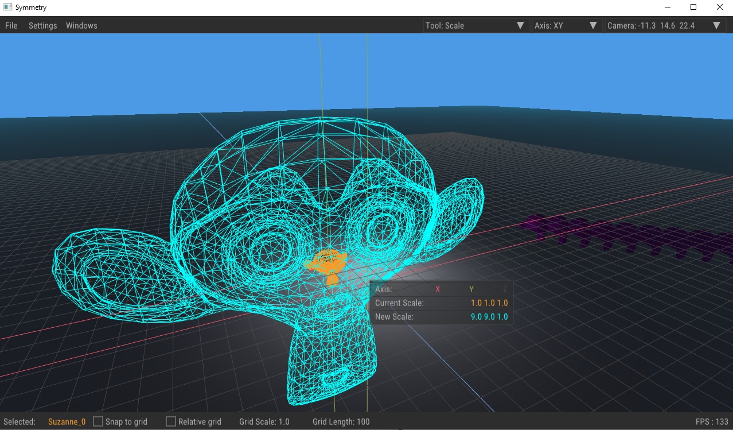Click the Suzanne_0 selected entity name

67,421
